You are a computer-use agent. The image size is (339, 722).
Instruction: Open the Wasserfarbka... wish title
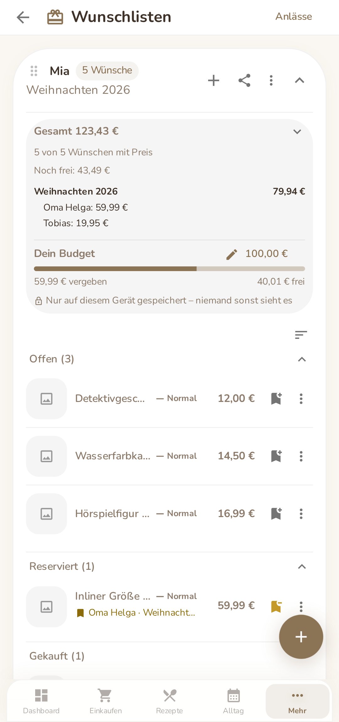click(x=113, y=456)
